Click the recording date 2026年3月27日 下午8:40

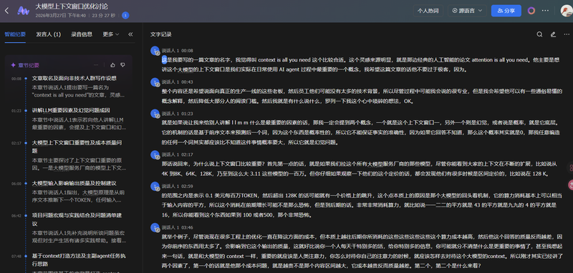click(x=61, y=15)
